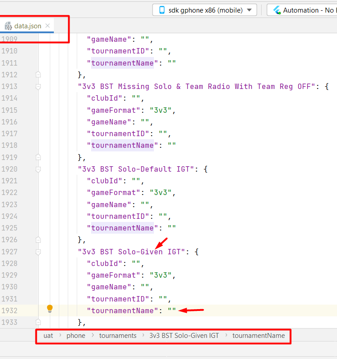
Task: Click the Flutter icon beside Automation
Action: 277,10
